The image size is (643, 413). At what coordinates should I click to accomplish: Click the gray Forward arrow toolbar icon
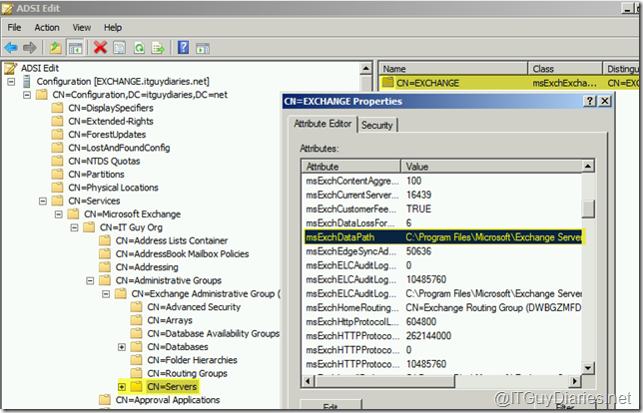(30, 48)
